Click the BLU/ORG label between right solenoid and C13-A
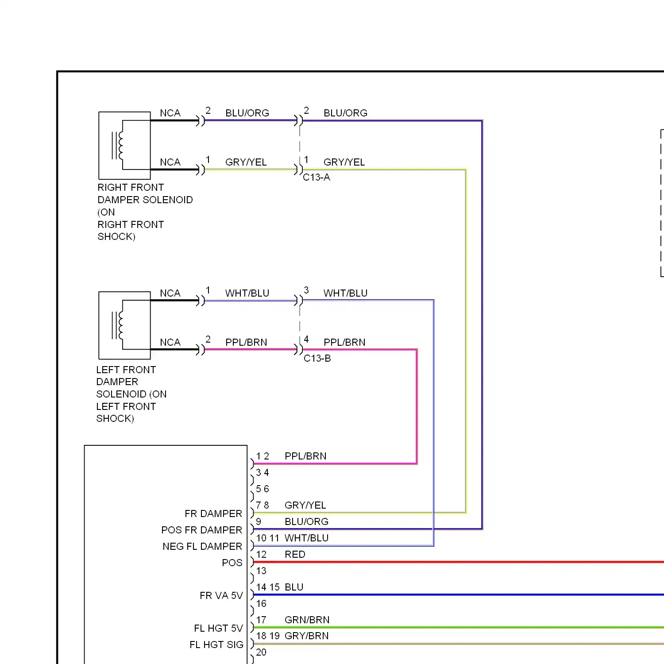 (x=247, y=113)
